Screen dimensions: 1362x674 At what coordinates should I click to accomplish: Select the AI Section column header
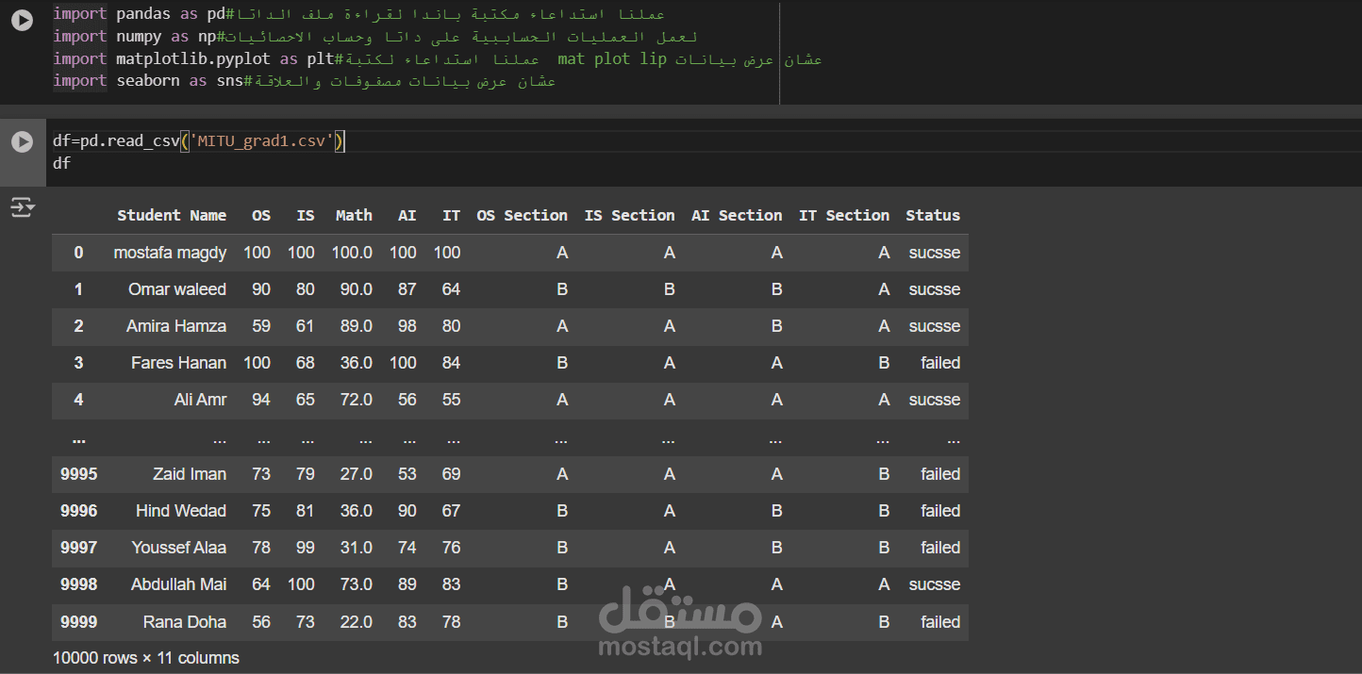[x=737, y=215]
